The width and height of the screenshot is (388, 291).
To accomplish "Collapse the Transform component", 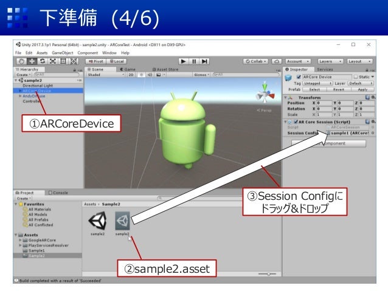I will coord(285,97).
